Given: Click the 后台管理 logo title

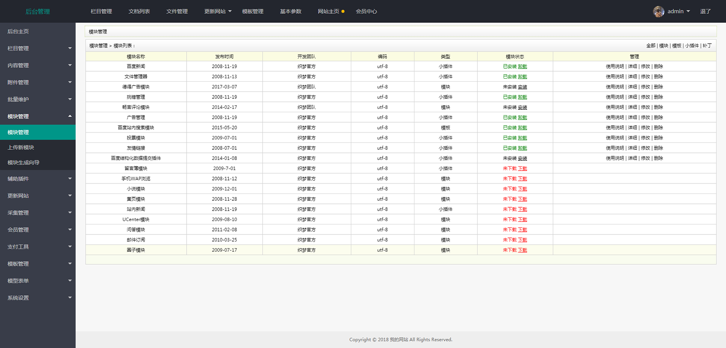Looking at the screenshot, I should pos(38,12).
